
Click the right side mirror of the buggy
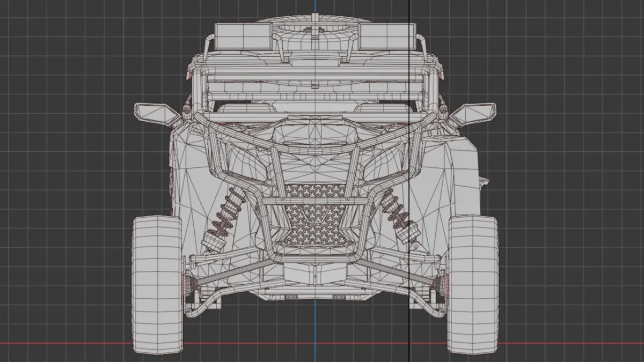(473, 113)
